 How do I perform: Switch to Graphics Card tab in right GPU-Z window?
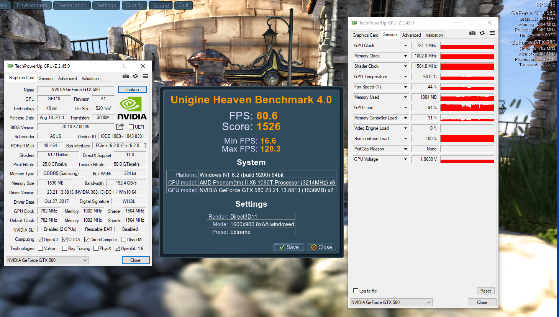(x=366, y=35)
